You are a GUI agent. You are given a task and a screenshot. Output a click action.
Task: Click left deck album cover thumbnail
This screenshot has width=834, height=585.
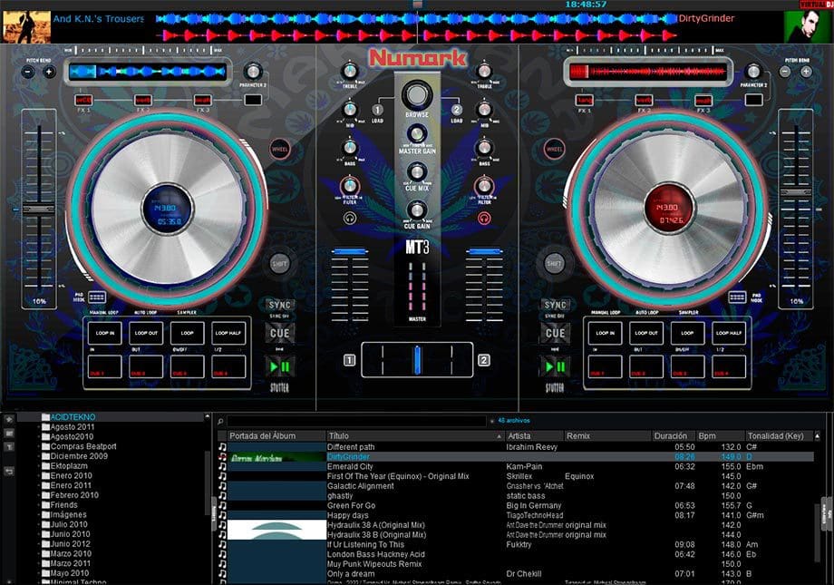[26, 26]
